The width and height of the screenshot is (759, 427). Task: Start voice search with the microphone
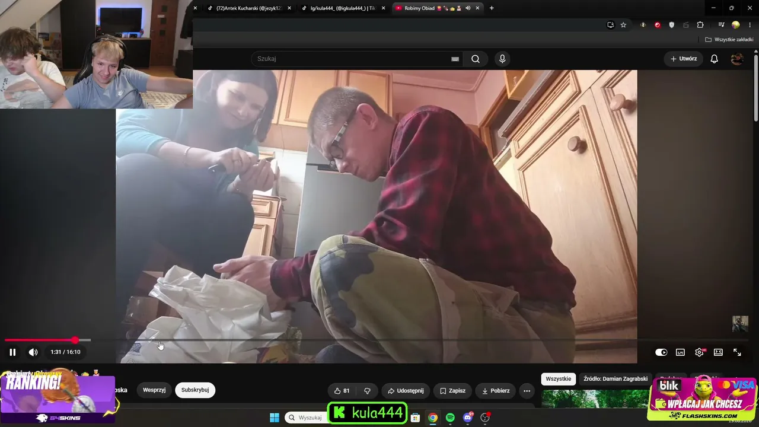pyautogui.click(x=502, y=59)
